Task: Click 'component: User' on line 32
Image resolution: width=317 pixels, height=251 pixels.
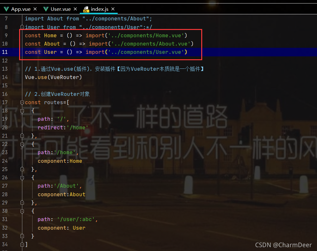Action: pyautogui.click(x=62, y=228)
